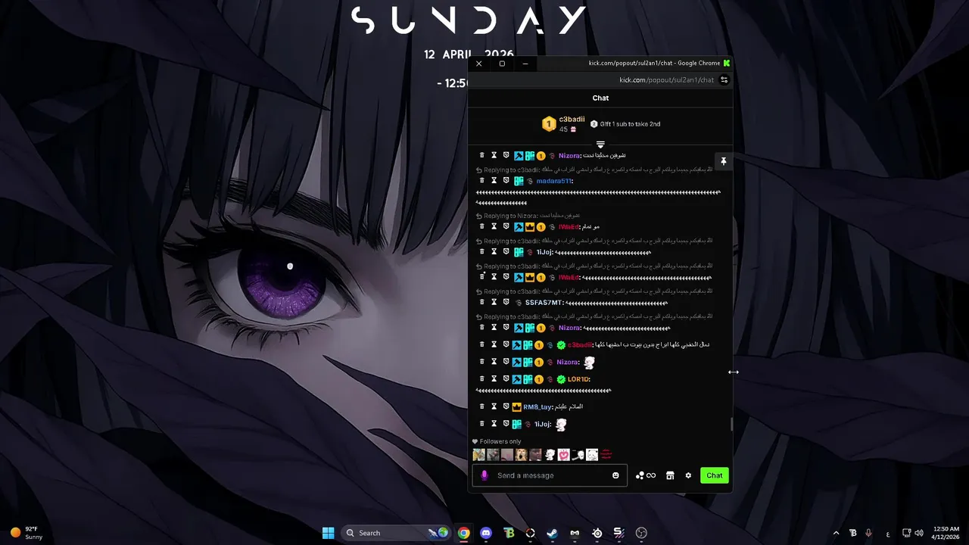Insert the red text quick emote
The height and width of the screenshot is (545, 969).
click(x=606, y=455)
